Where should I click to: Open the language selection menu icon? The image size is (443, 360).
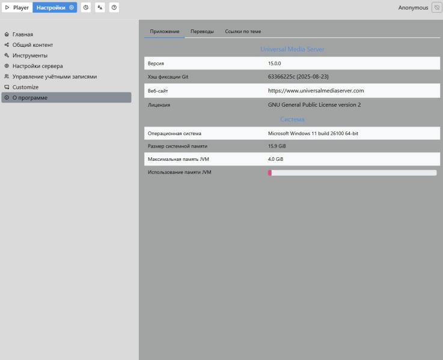click(x=100, y=8)
